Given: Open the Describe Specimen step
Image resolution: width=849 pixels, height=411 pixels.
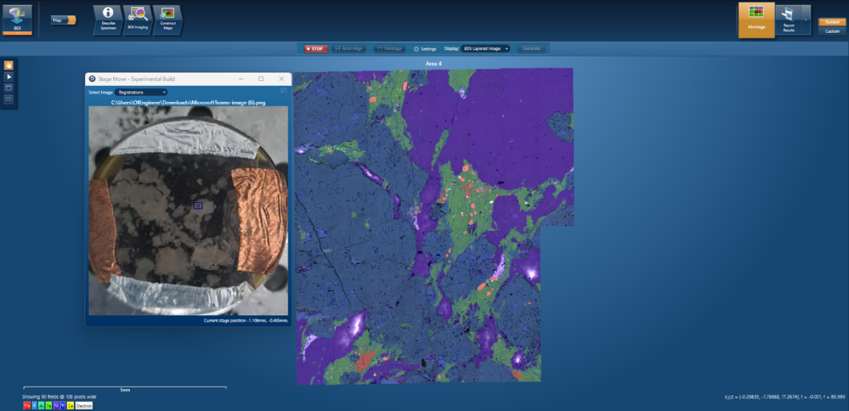Looking at the screenshot, I should pos(108,20).
